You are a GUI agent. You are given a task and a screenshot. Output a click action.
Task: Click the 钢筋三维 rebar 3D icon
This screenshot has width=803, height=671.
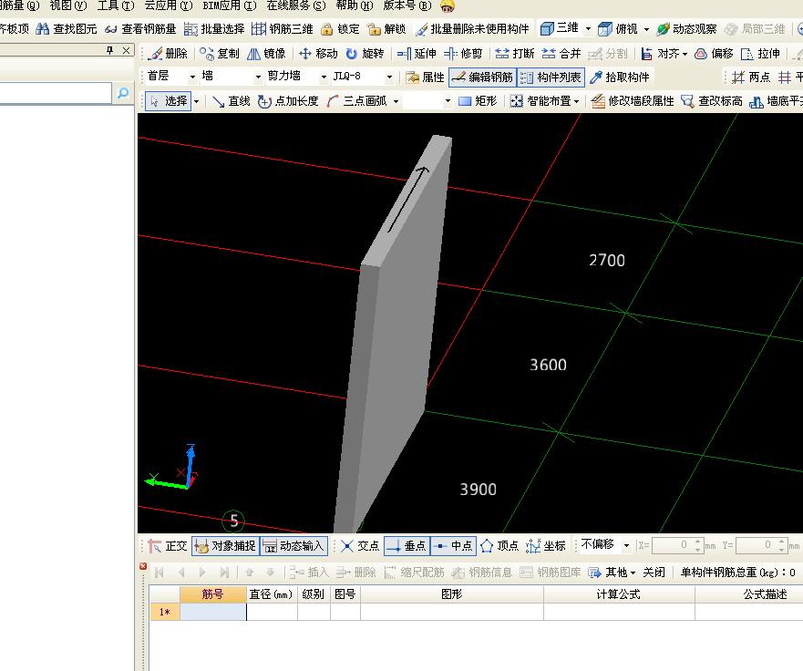tap(287, 28)
